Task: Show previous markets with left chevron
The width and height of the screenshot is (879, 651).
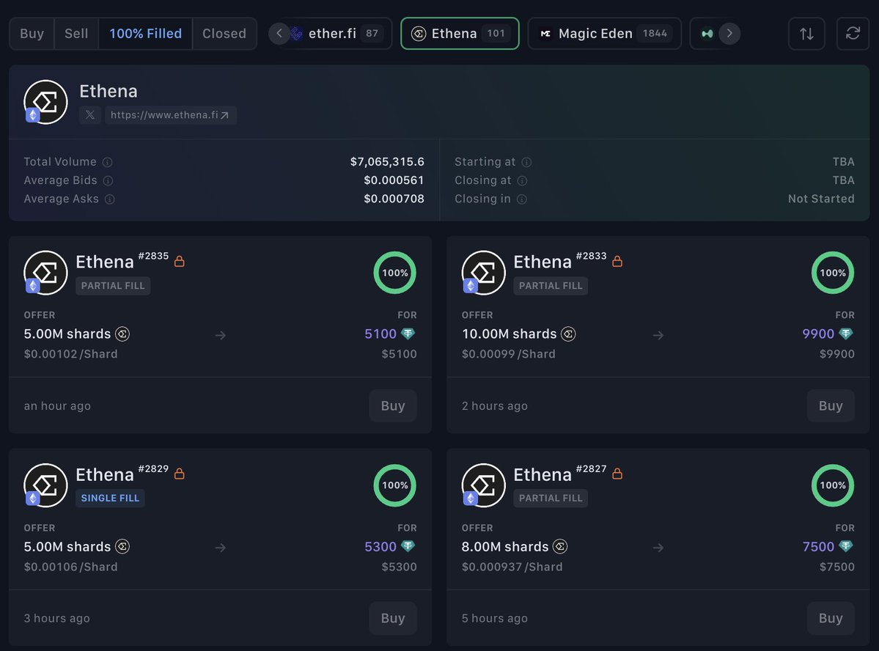Action: pos(279,34)
